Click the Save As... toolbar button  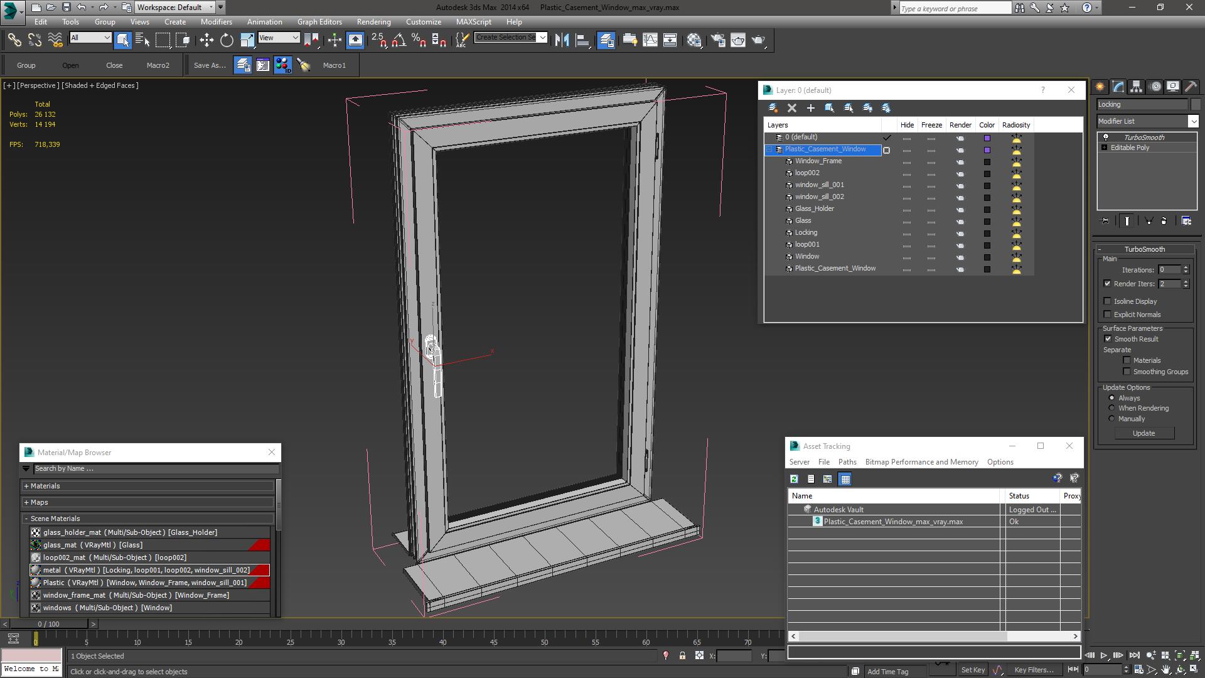click(210, 65)
